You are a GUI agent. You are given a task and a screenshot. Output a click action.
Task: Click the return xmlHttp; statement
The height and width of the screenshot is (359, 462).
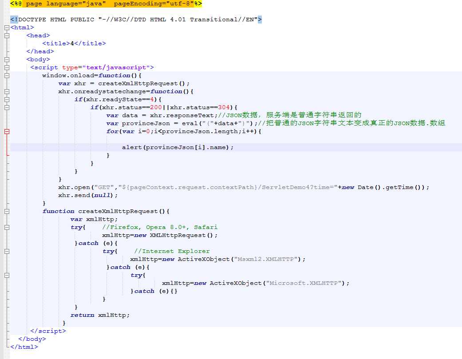pos(100,315)
